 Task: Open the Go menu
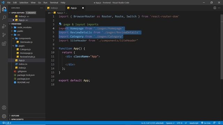[x=39, y=2]
